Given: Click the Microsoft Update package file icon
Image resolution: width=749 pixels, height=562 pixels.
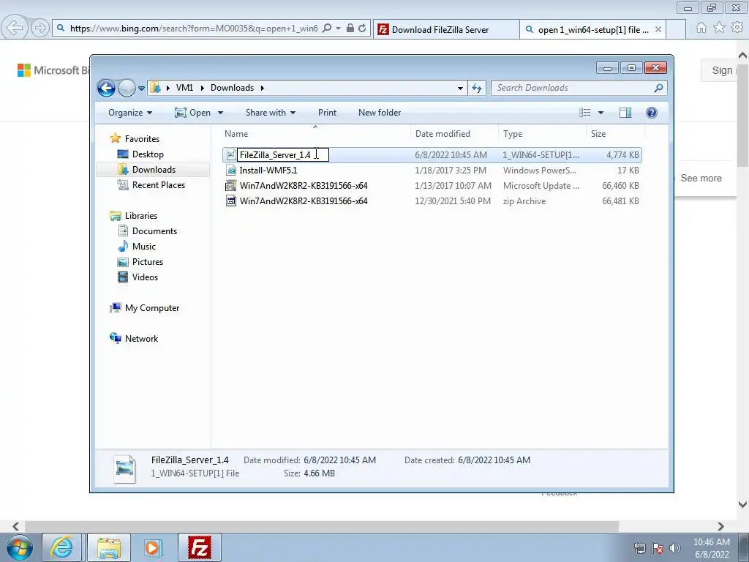Looking at the screenshot, I should (x=230, y=186).
